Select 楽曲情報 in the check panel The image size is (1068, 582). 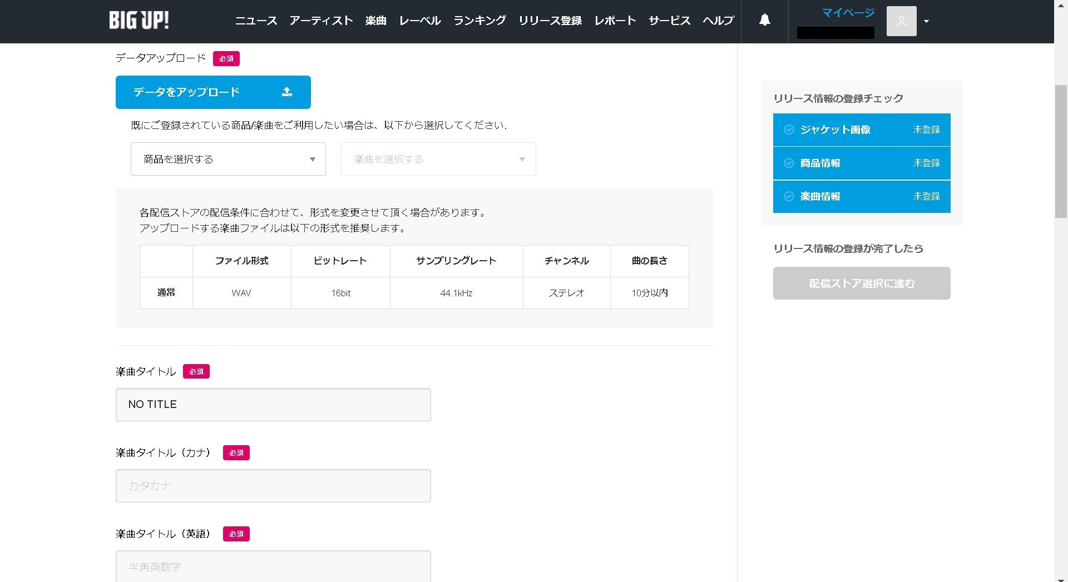coord(862,196)
